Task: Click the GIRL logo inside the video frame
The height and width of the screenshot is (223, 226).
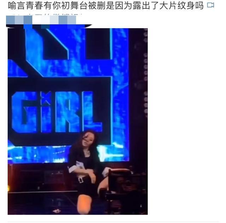Action: pos(57,112)
